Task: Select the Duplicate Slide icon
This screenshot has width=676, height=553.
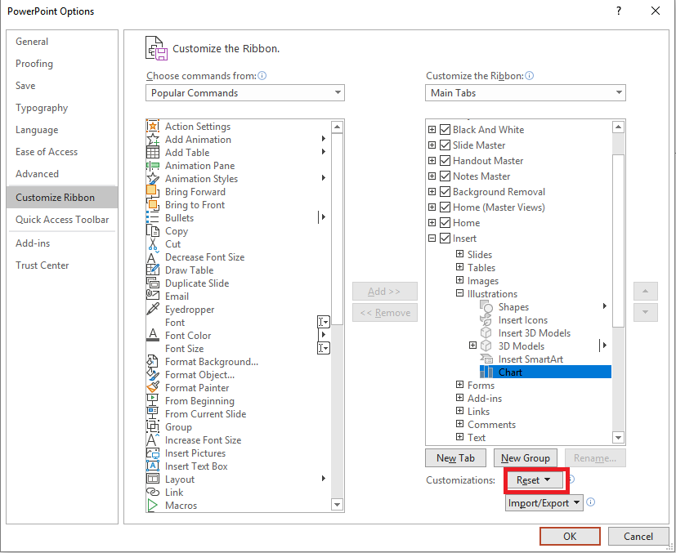Action: (x=153, y=283)
